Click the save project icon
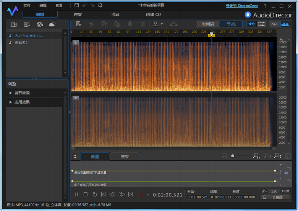Screen dimensions: 298x211 tap(77, 5)
